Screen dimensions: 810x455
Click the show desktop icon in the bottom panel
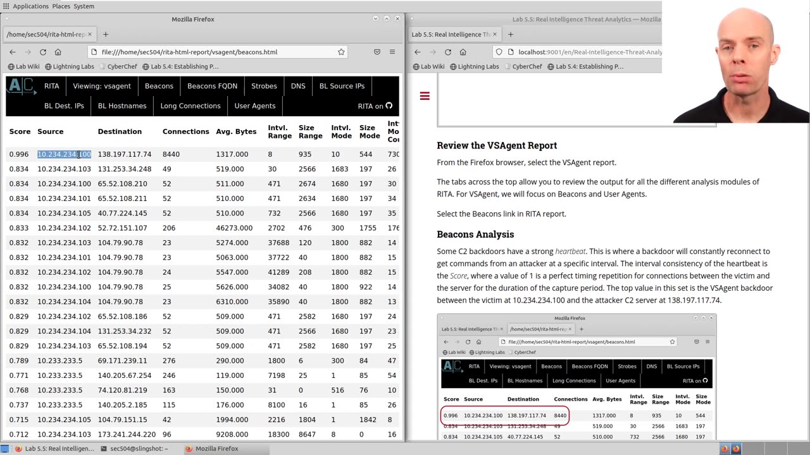(6, 449)
